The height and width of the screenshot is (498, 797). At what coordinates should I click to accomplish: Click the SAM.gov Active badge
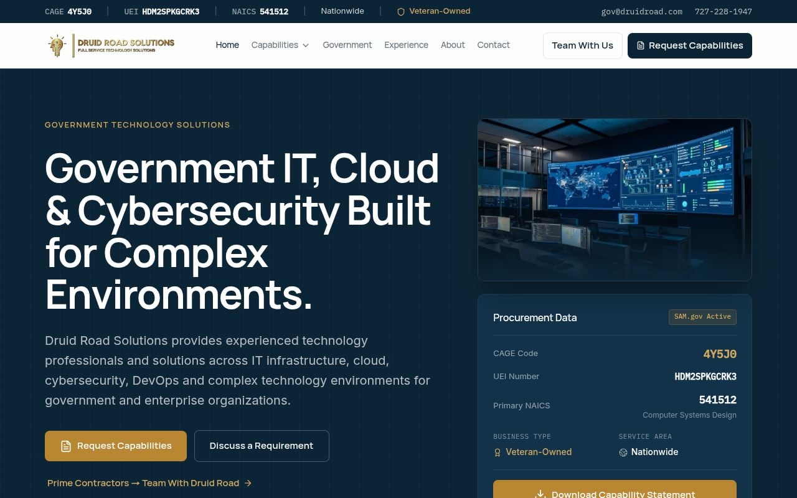point(702,317)
